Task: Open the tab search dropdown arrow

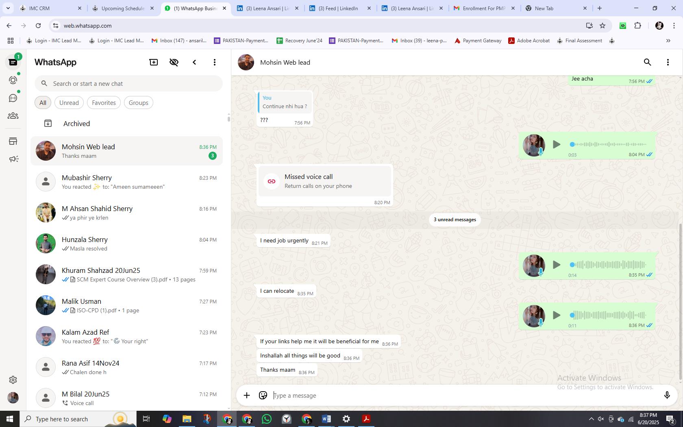Action: 8,8
